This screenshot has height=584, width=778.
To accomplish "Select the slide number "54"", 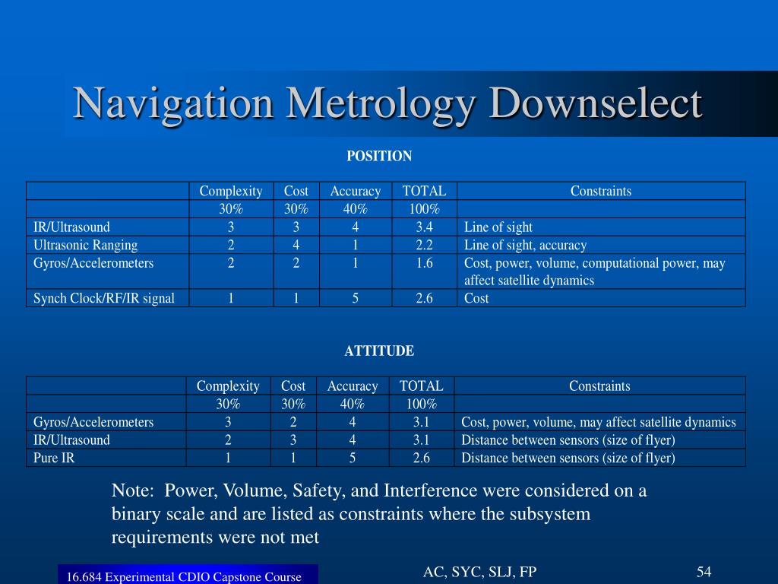I will [704, 572].
